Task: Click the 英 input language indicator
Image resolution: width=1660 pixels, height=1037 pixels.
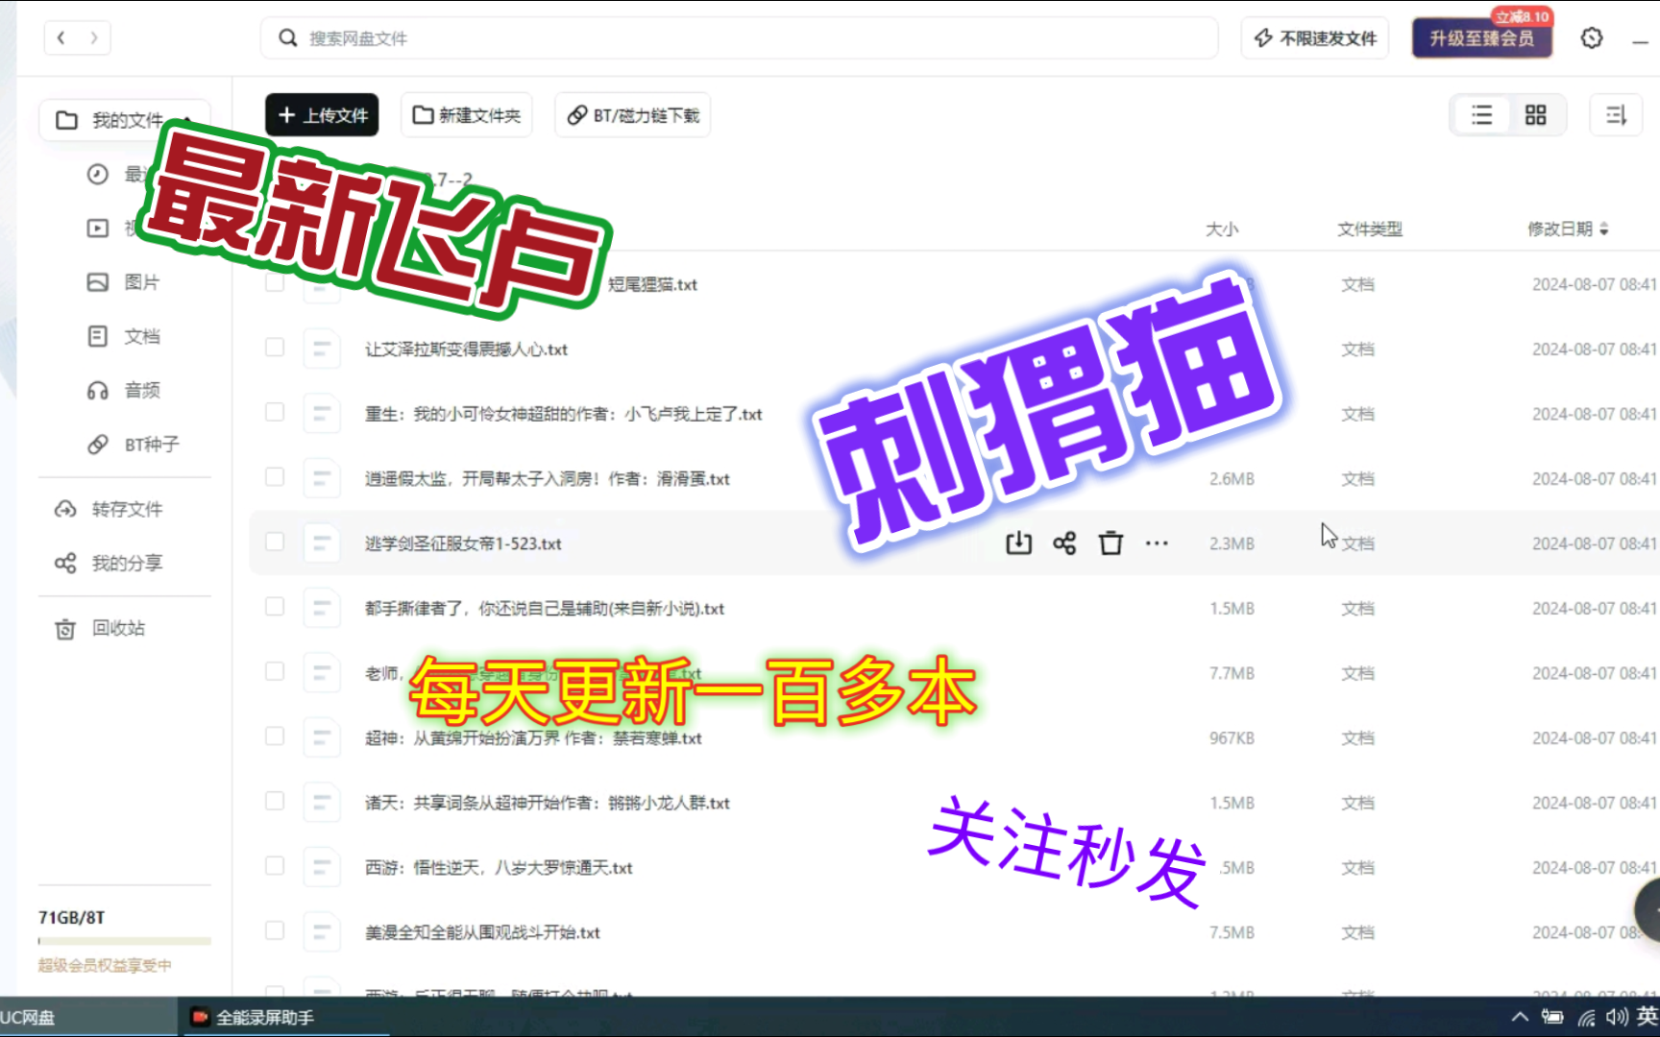Action: [1648, 1017]
